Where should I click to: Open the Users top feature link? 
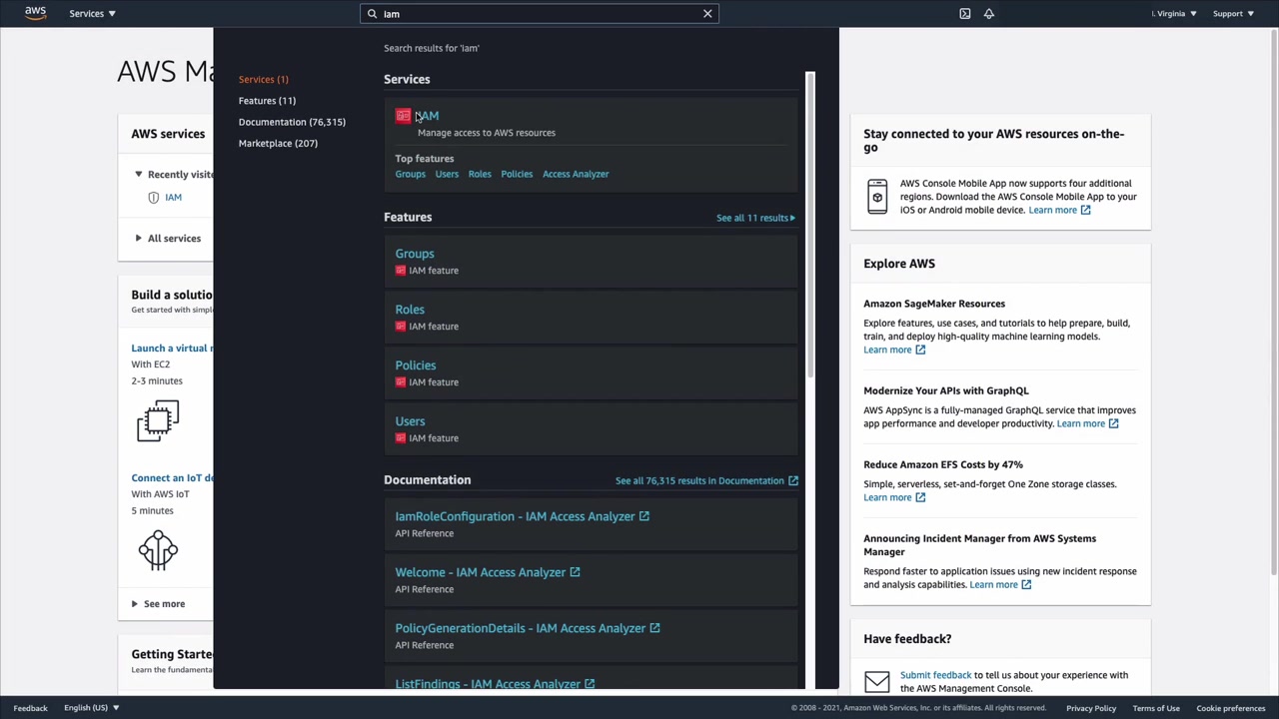tap(447, 174)
